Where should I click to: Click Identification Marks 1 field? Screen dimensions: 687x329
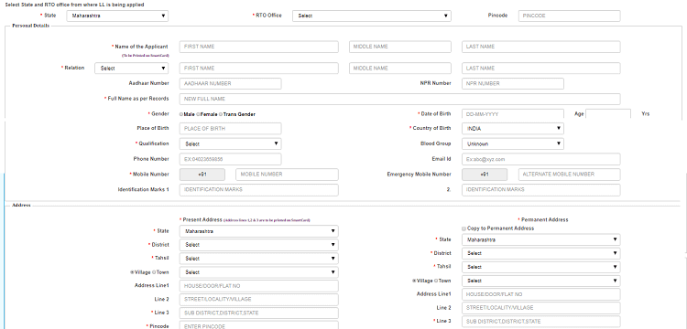point(259,189)
